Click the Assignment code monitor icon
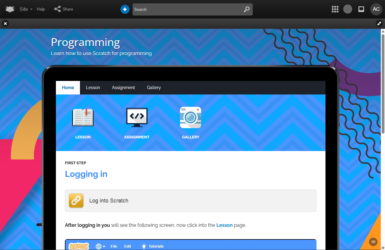This screenshot has width=385, height=250. click(x=137, y=118)
